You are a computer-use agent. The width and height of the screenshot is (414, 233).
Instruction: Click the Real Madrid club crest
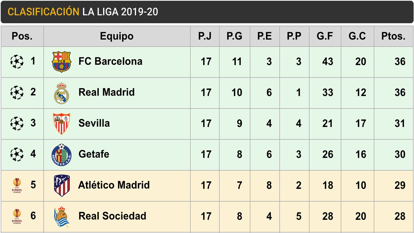61,93
